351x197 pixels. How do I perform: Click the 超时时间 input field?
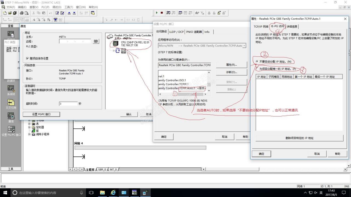(x=68, y=104)
